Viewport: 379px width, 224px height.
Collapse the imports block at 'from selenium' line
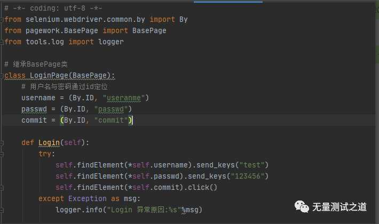pos(2,20)
